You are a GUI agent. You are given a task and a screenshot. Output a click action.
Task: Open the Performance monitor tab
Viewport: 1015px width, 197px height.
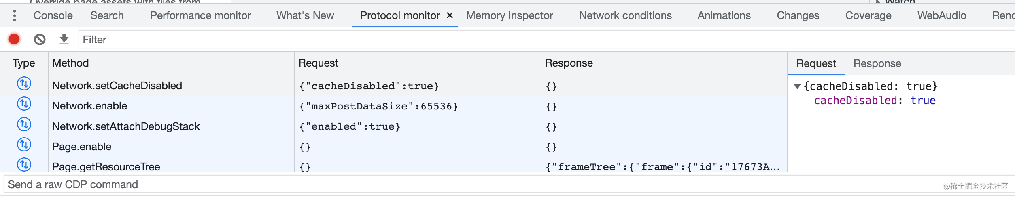(x=200, y=15)
